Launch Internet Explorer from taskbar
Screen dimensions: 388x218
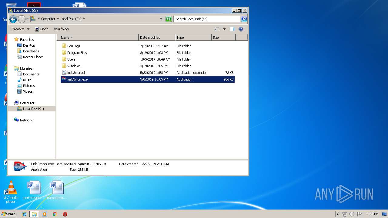(25, 214)
